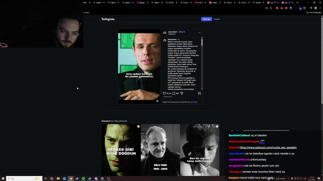Open the crpto bookmark folder

[86, 13]
